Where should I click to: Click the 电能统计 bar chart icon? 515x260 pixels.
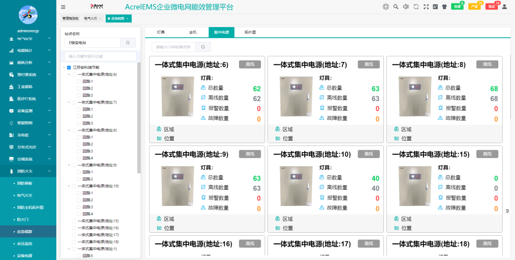11,51
